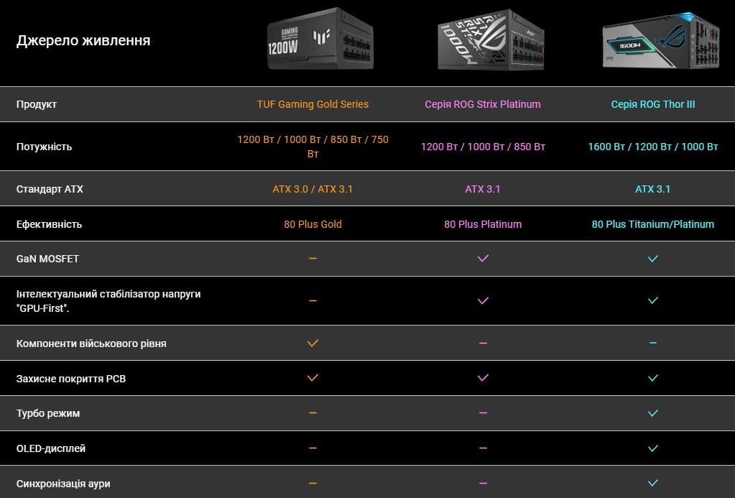Click the pink OLED-дисплей dash for Strix
This screenshot has height=498, width=735.
tap(483, 448)
